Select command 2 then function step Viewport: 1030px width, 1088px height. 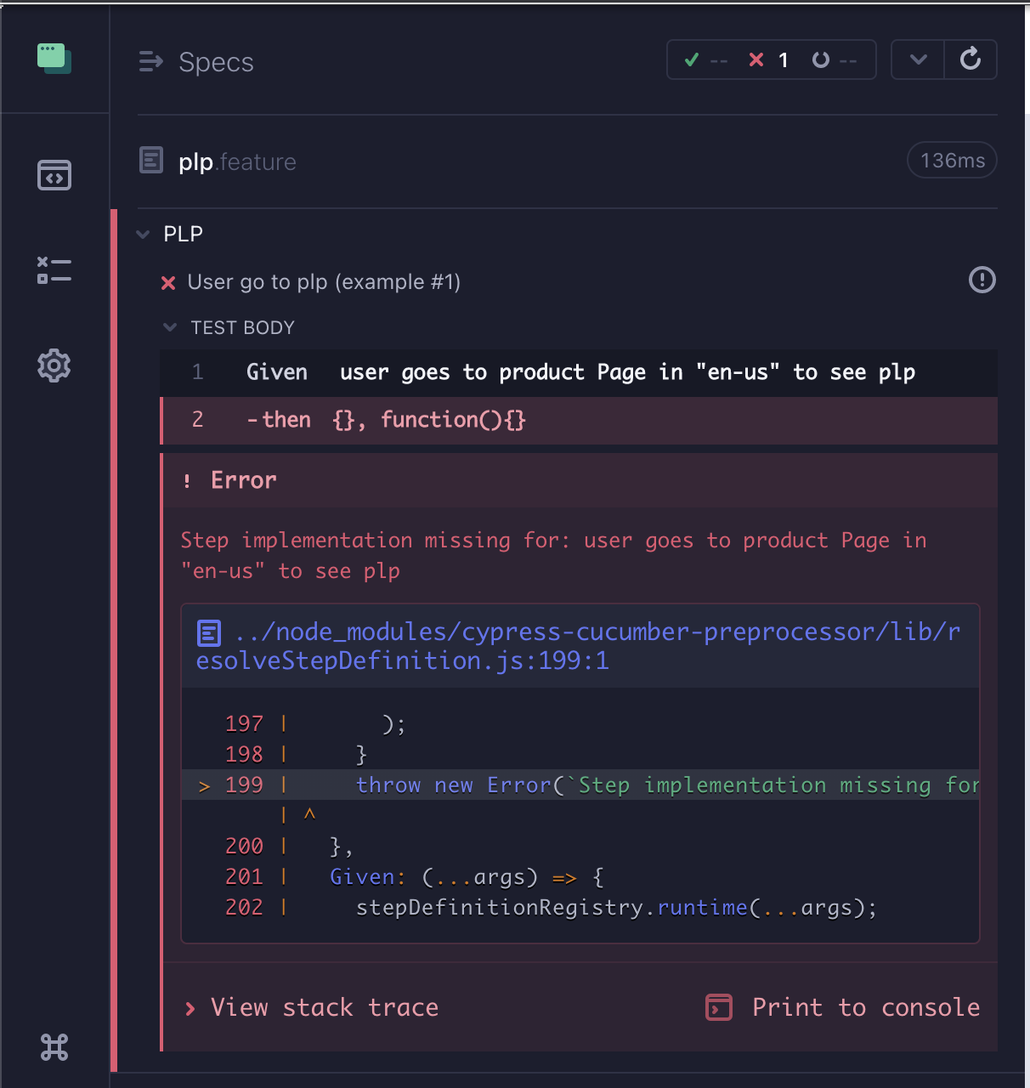tap(579, 420)
